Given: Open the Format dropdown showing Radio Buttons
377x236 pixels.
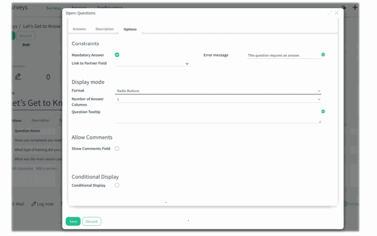Looking at the screenshot, I should click(218, 91).
